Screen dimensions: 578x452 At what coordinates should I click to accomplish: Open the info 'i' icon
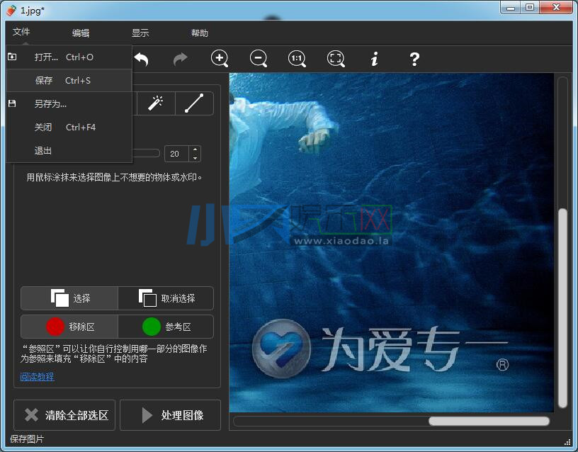[x=375, y=60]
